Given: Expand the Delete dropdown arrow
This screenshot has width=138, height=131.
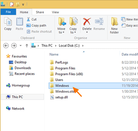Looking at the screenshot, I should (x=87, y=32).
